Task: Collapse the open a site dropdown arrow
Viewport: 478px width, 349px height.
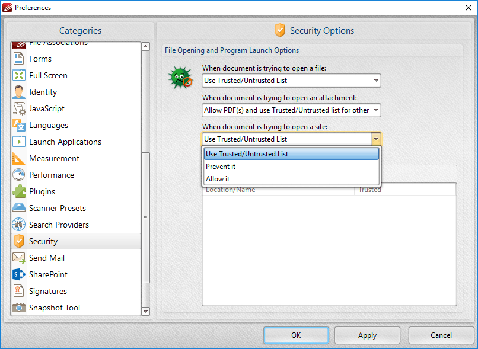Action: click(x=375, y=139)
